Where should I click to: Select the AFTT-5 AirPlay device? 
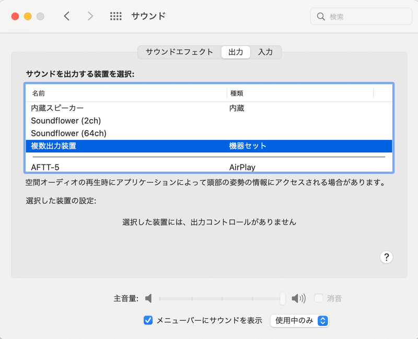209,167
